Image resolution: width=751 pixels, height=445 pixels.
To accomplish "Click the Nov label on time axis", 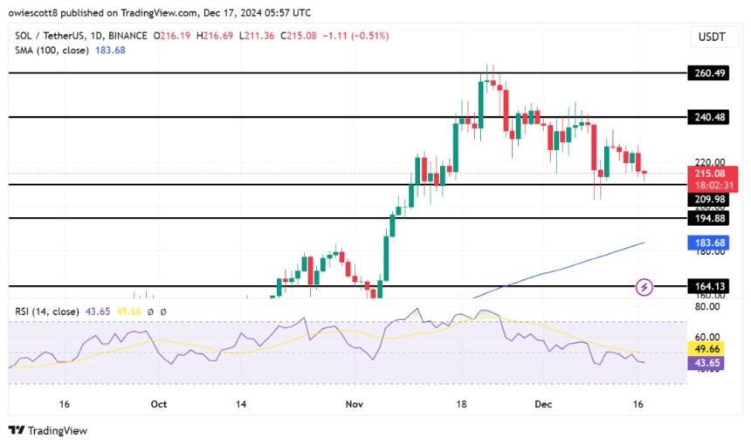I will click(x=354, y=404).
